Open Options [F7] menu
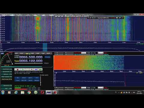 click(x=7, y=74)
